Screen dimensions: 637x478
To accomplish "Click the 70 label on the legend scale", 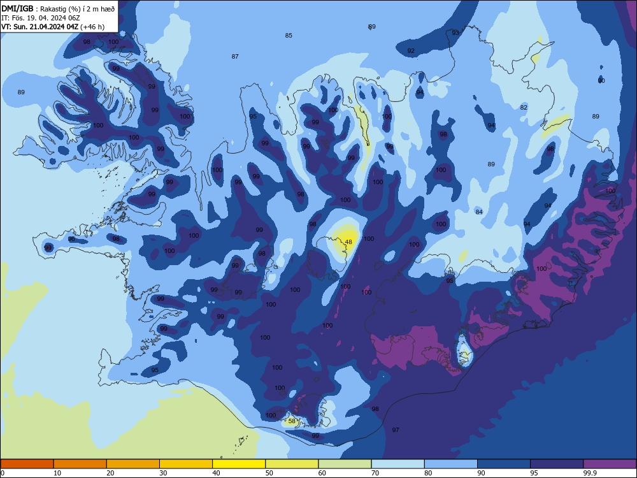I will point(375,473).
